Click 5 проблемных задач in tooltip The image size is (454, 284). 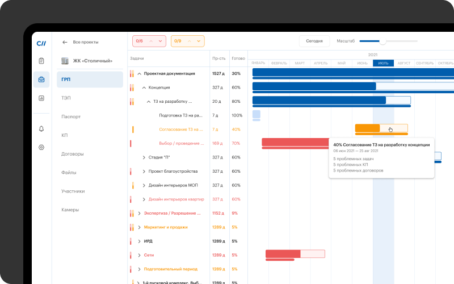click(x=353, y=159)
